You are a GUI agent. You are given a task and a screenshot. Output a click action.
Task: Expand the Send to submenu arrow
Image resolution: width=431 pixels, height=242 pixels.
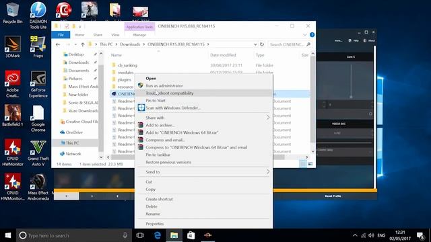pos(268,172)
